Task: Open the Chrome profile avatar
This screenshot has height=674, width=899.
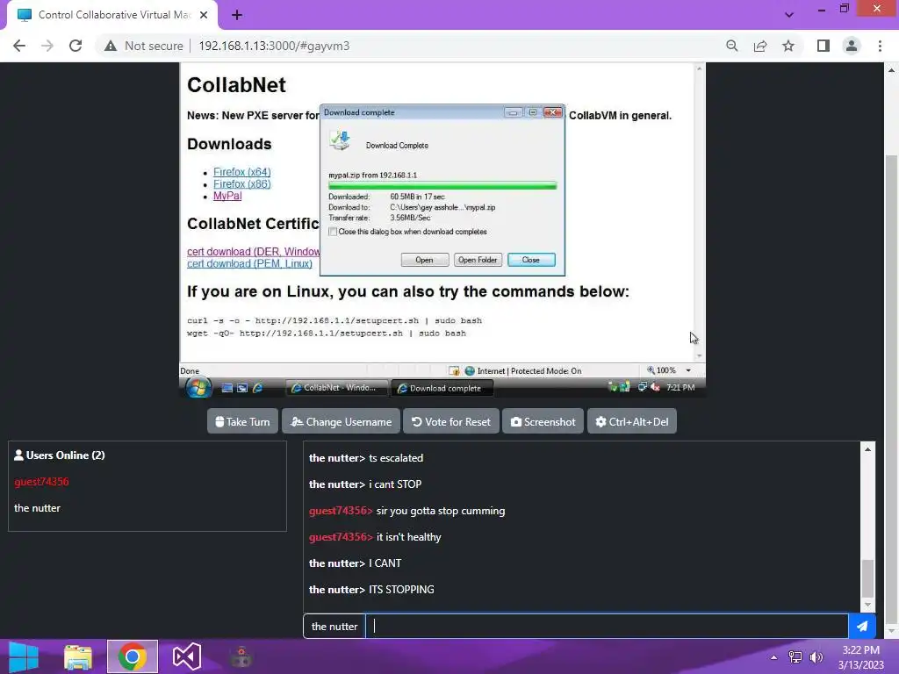Action: point(852,46)
